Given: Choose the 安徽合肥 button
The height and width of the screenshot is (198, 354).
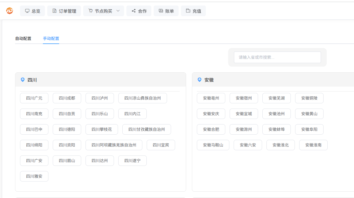Looking at the screenshot, I should tap(211, 129).
